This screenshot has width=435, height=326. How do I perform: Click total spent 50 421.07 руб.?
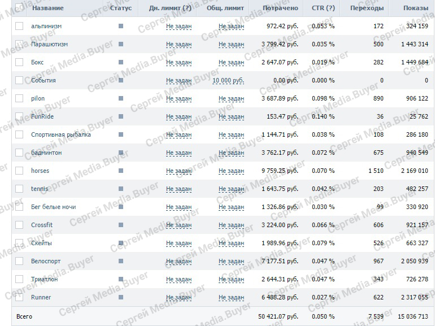pos(279,316)
